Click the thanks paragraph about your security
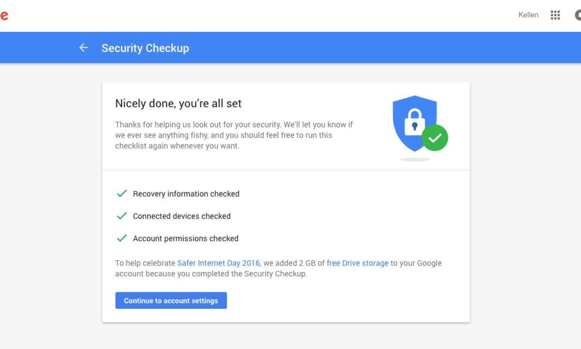 [x=234, y=135]
